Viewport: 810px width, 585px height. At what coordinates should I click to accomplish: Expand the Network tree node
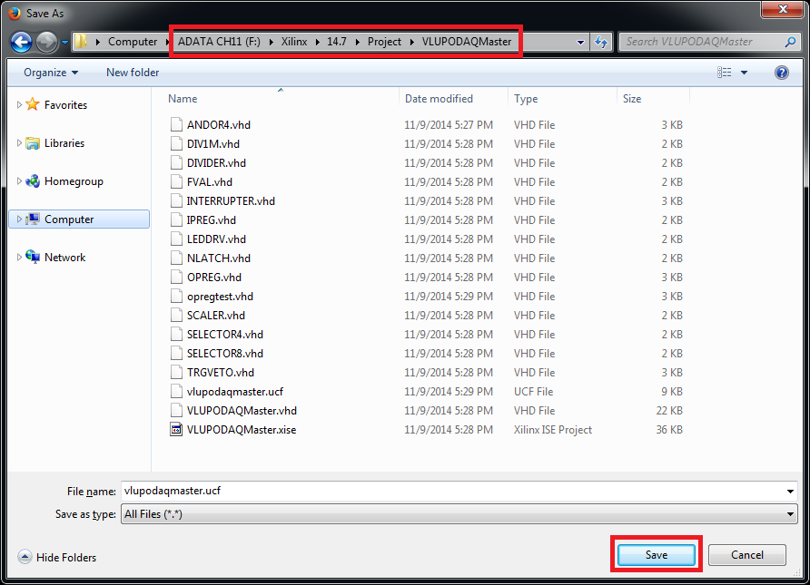click(x=19, y=258)
